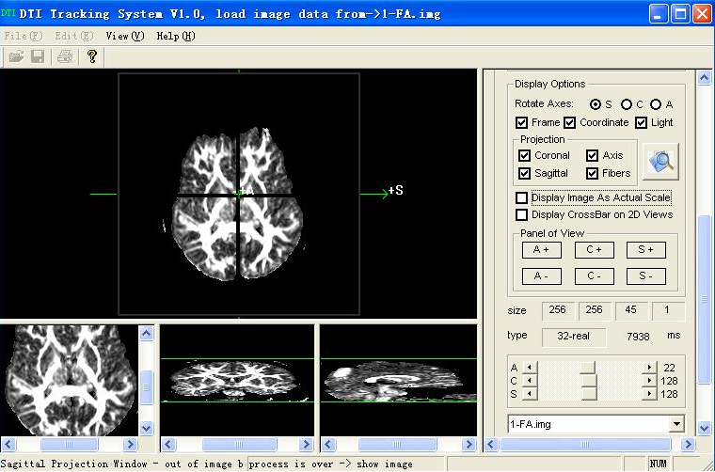Click right arrow on the C slider
The image size is (715, 472).
[x=649, y=381]
